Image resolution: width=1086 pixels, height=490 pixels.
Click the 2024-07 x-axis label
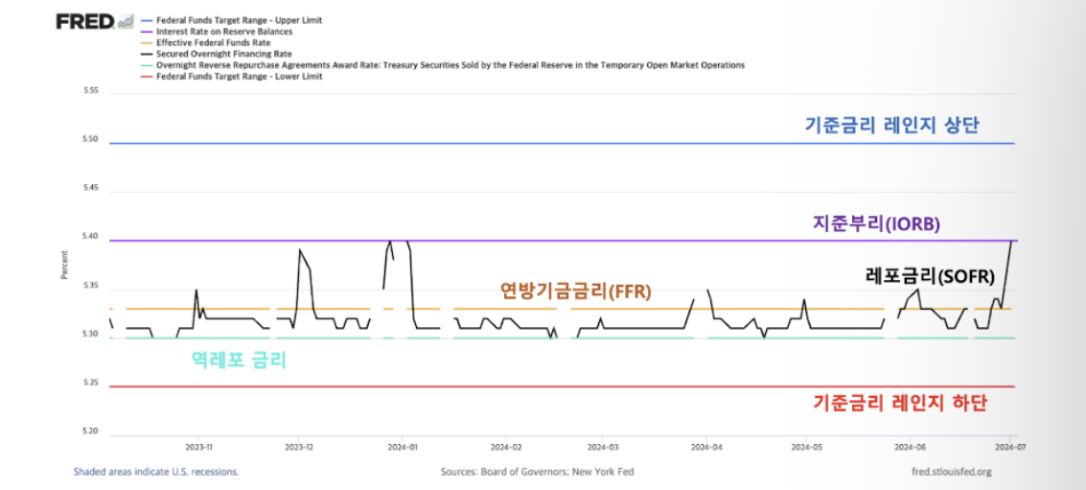[1008, 448]
